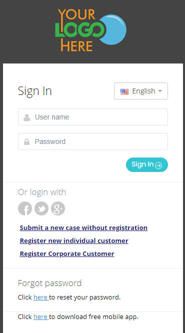
Task: Click the 'Forgot password' heading
Action: 49,283
